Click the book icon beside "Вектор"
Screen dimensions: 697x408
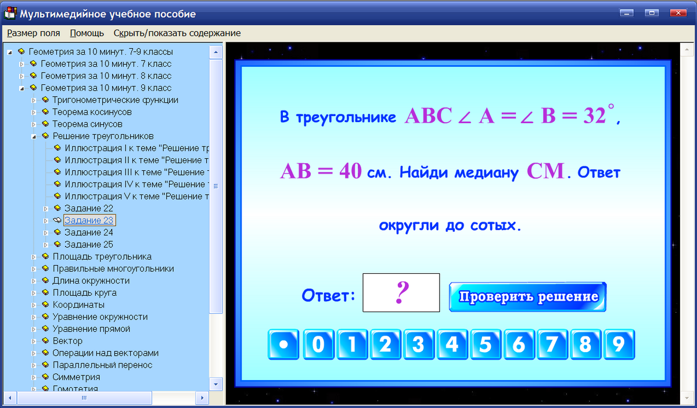pos(45,341)
